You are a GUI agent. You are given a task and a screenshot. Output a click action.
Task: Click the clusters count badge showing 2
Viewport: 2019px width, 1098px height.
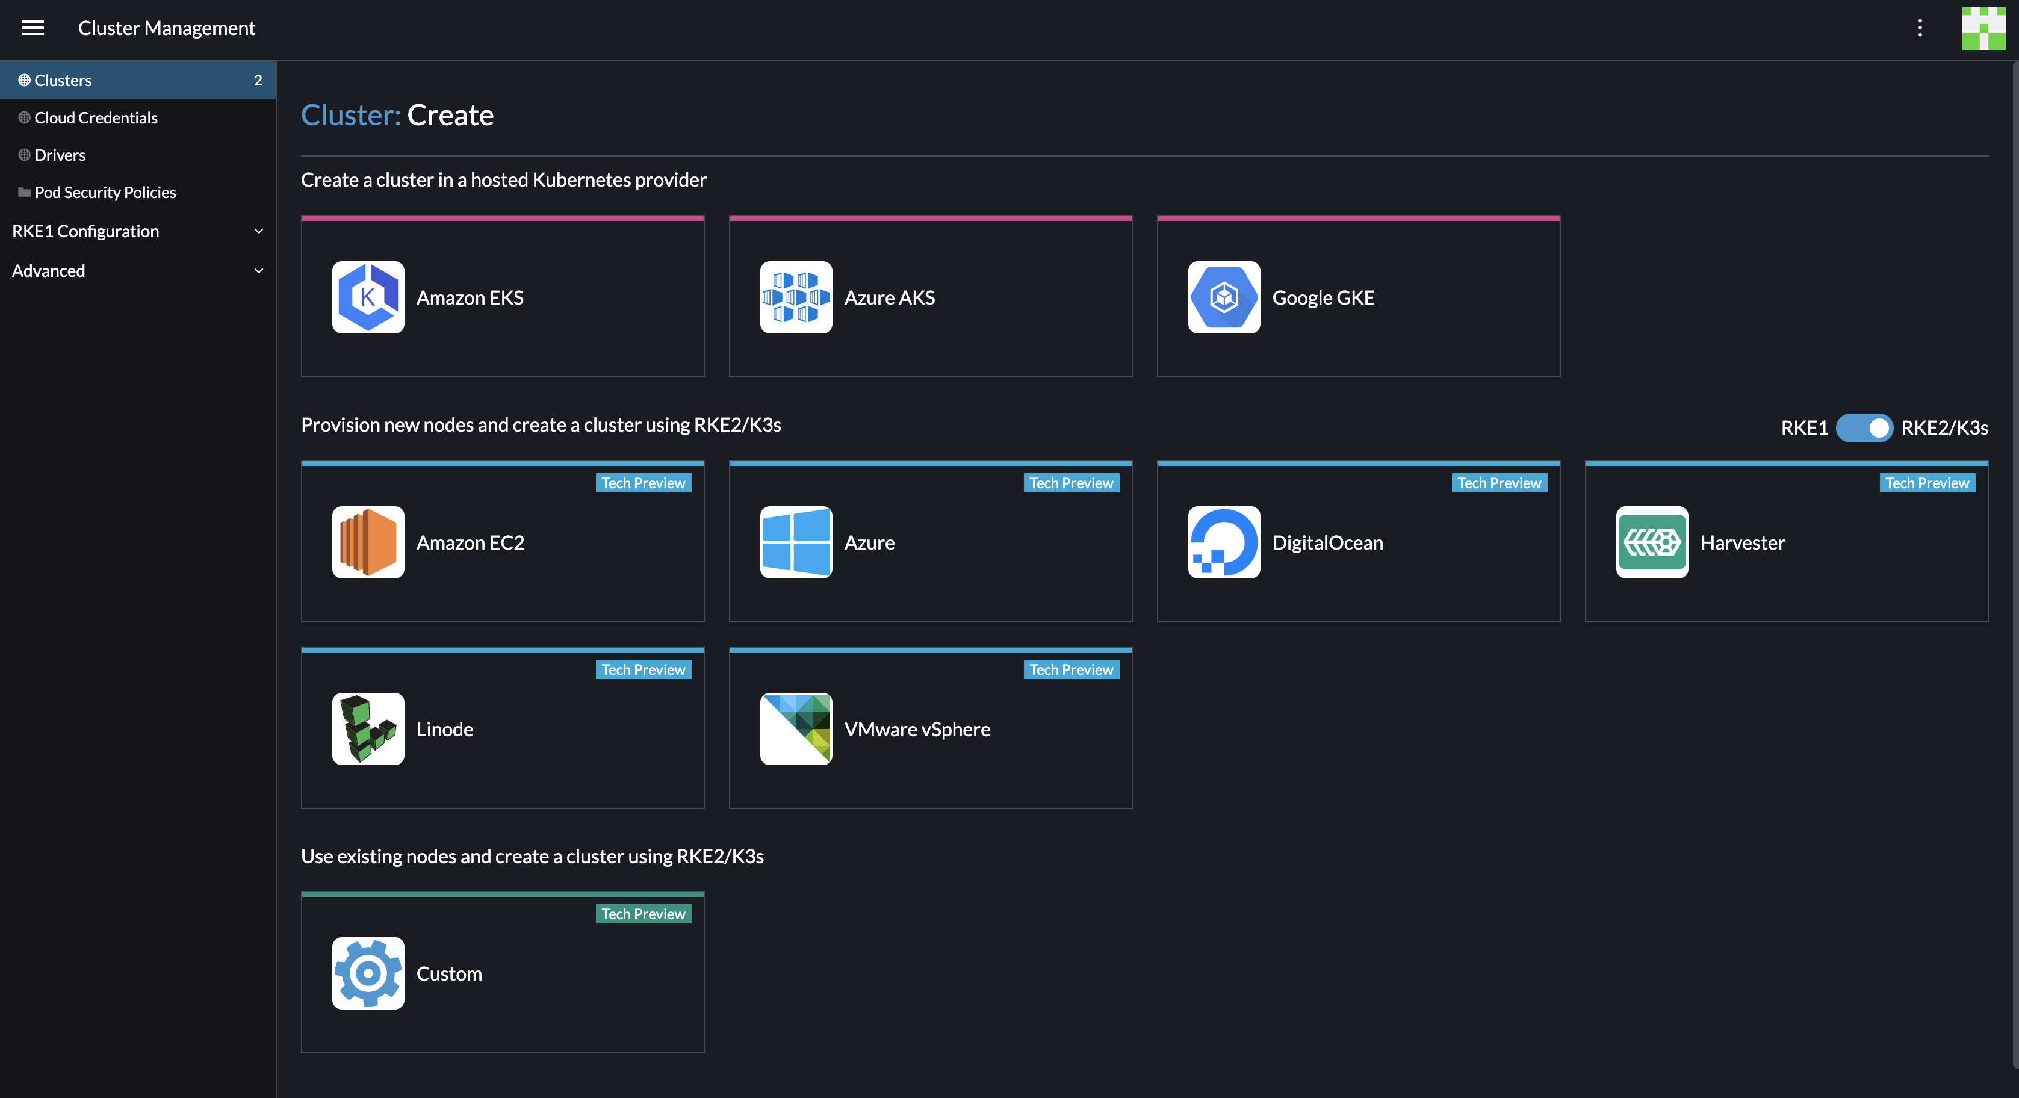pyautogui.click(x=256, y=79)
